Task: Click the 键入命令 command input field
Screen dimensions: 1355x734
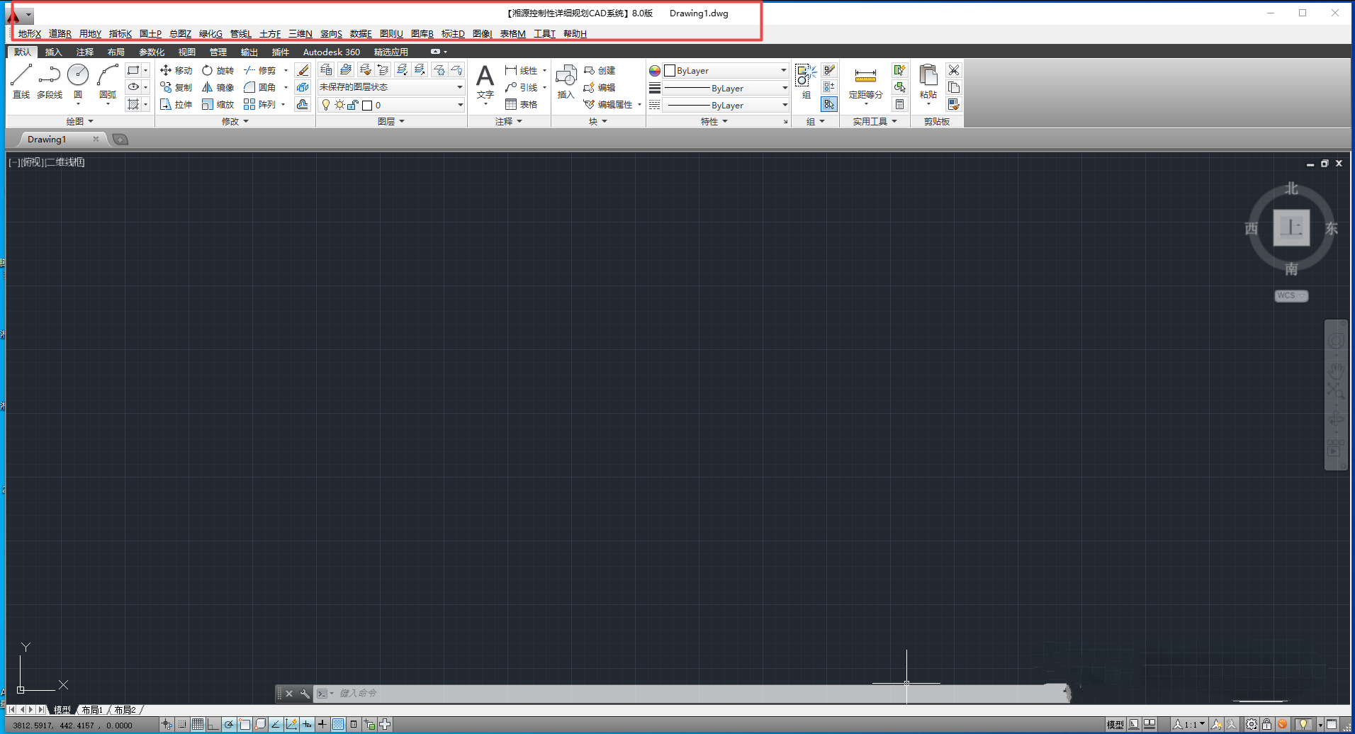Action: point(638,693)
